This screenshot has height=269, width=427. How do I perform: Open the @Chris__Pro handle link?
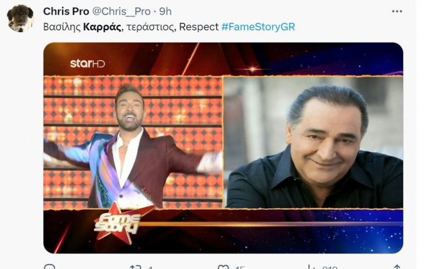(x=121, y=11)
